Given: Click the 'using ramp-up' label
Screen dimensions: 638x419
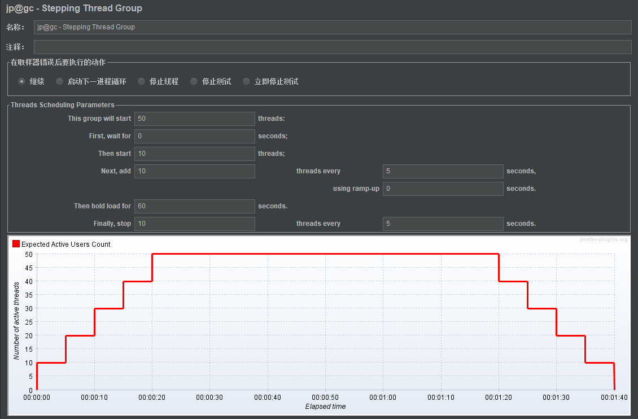Looking at the screenshot, I should click(x=356, y=189).
